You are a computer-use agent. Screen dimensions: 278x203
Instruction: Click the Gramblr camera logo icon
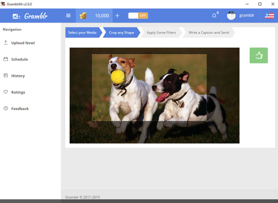point(16,16)
